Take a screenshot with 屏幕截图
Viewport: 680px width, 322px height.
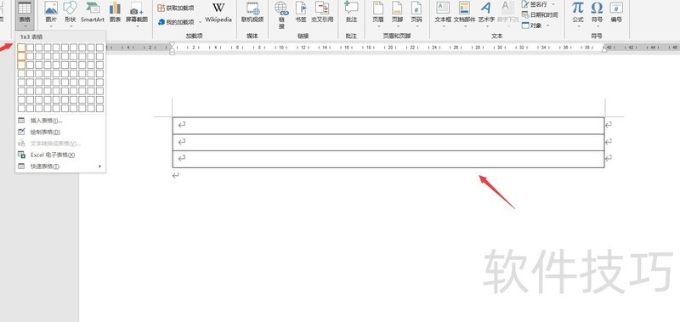[x=137, y=13]
